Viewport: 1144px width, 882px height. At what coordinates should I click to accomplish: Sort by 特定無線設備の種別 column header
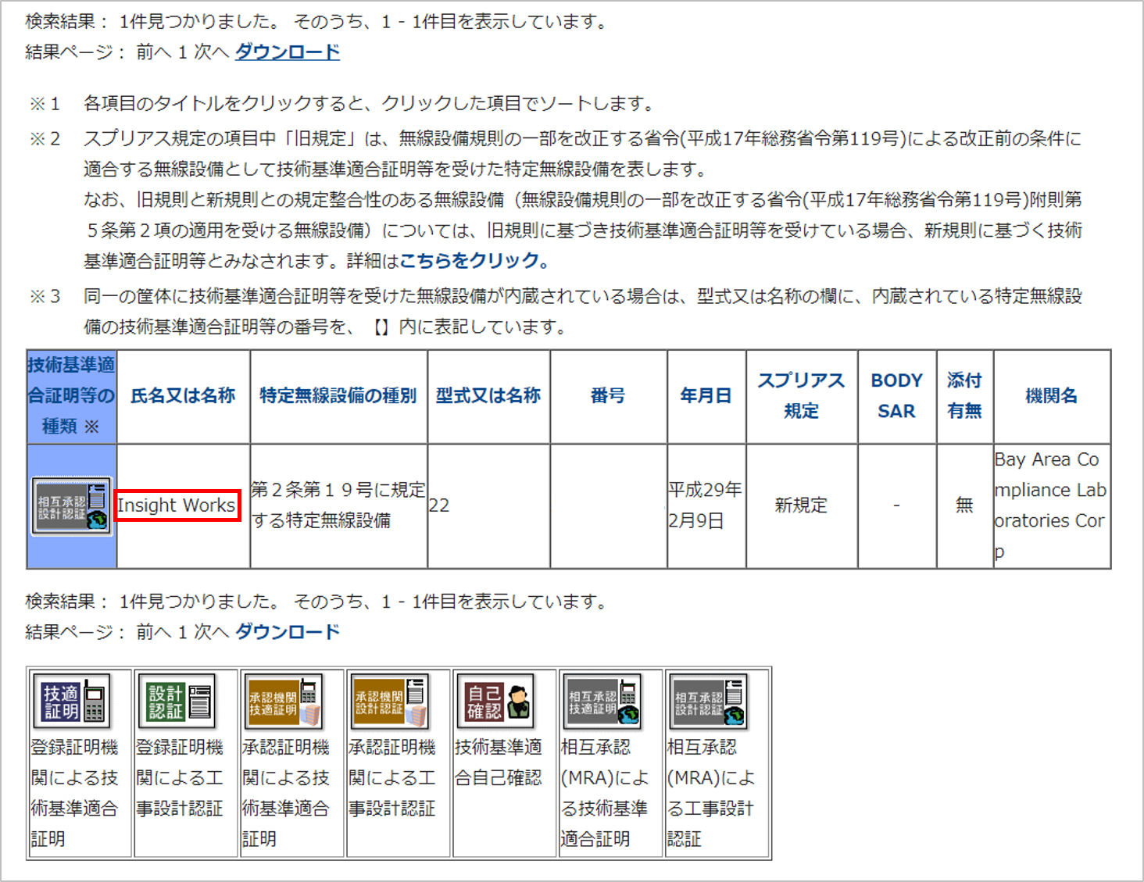tap(338, 395)
